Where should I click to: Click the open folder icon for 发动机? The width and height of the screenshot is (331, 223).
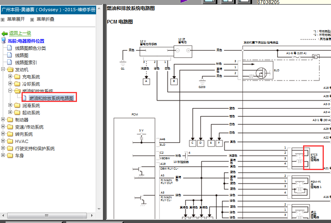coord(10,70)
